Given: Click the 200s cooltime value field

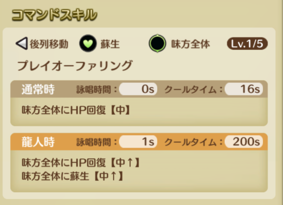Looking at the screenshot, I should [244, 142].
